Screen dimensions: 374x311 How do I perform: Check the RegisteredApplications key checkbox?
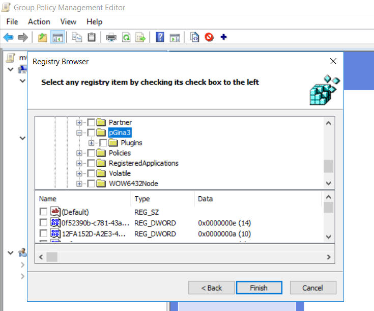pos(91,163)
